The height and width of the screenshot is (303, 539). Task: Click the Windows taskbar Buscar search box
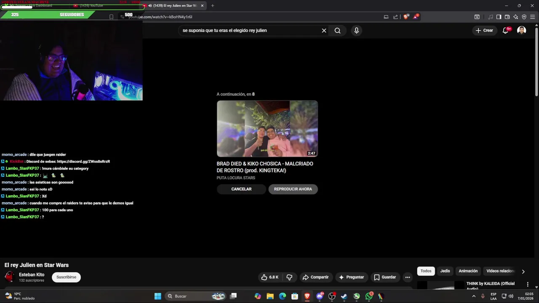pyautogui.click(x=196, y=296)
